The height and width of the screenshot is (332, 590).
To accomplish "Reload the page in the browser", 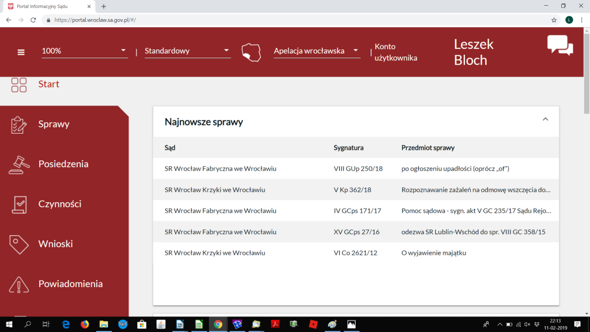I will [x=33, y=20].
